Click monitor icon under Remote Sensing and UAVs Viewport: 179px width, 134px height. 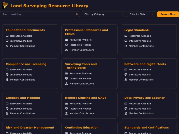(x=66, y=109)
